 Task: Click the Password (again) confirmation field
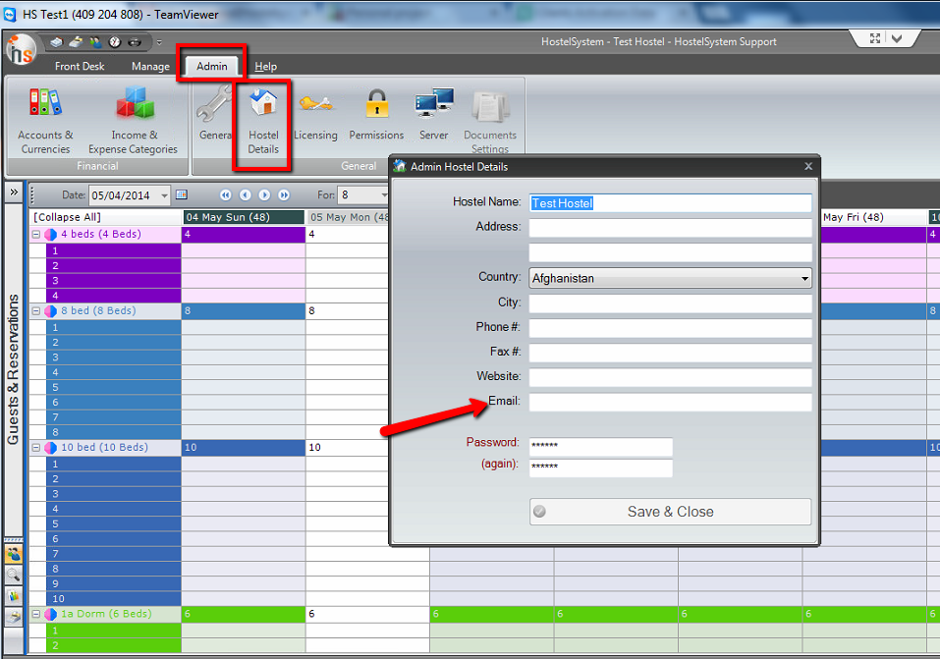tap(601, 467)
